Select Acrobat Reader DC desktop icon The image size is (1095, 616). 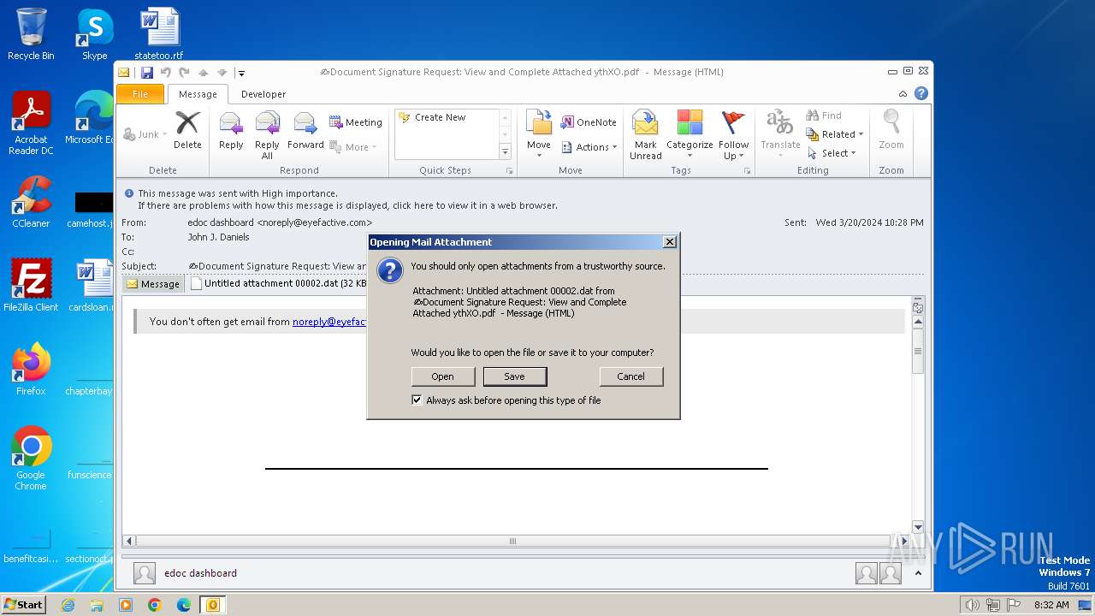[x=31, y=123]
